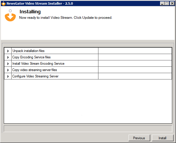Click the NewsGator icon in the title bar
This screenshot has width=176, height=143.
[x=3, y=3]
